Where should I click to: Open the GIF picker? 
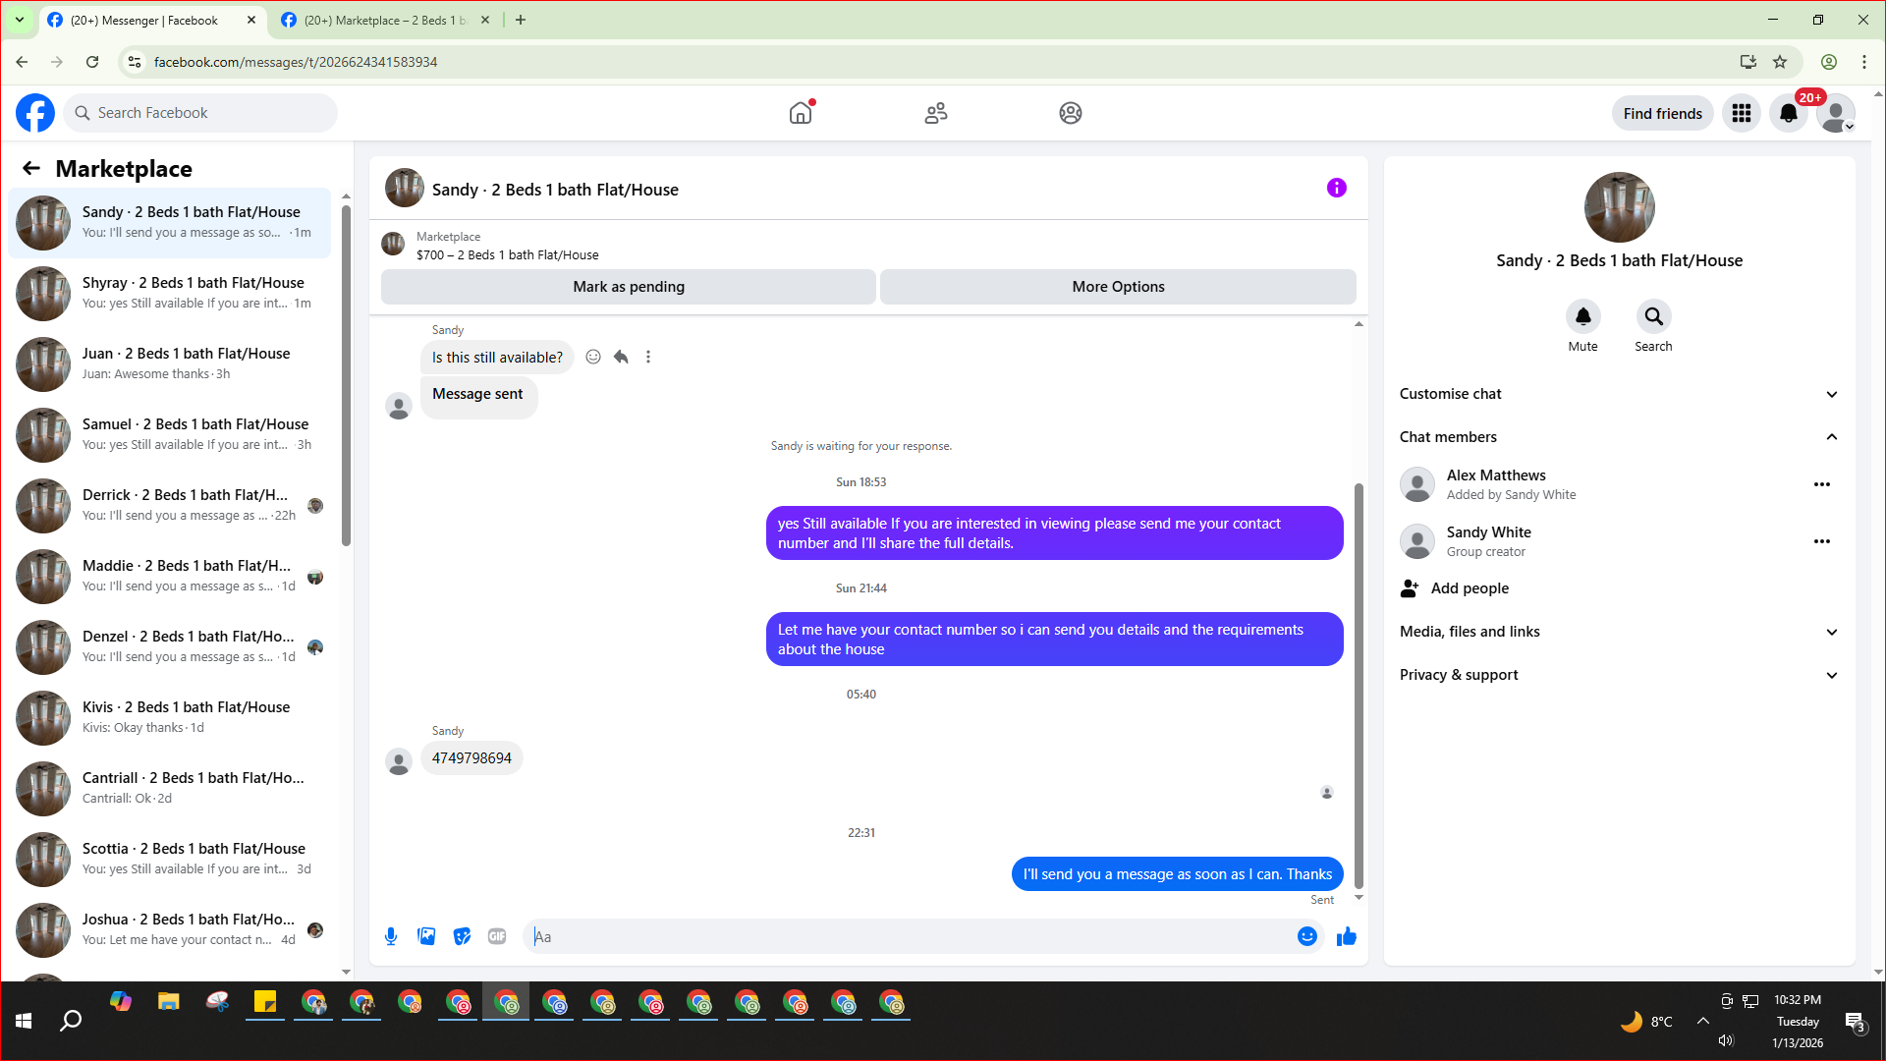coord(497,936)
